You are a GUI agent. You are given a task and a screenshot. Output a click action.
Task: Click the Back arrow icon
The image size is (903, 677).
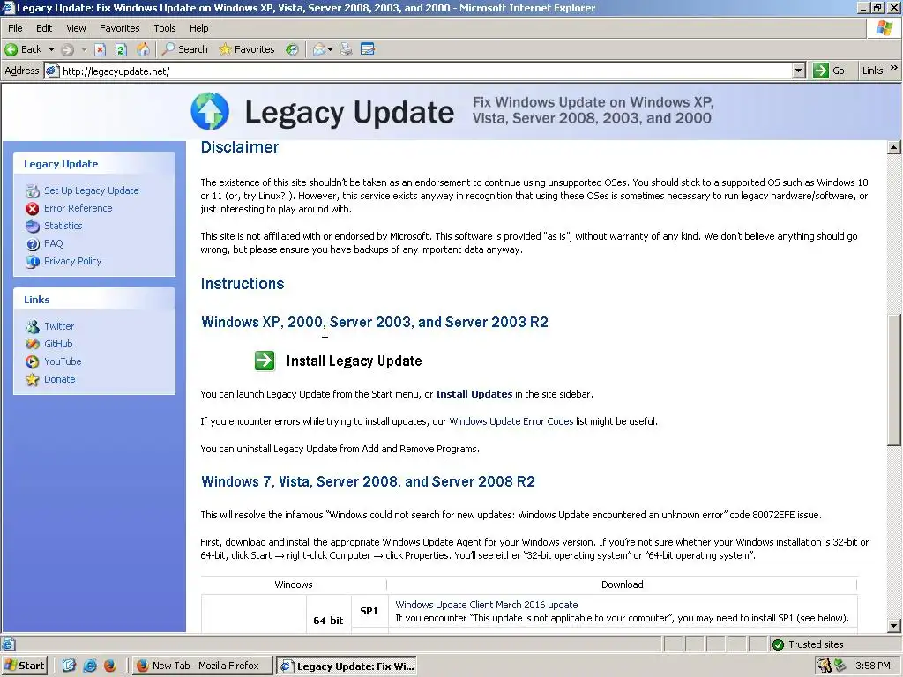[x=11, y=49]
